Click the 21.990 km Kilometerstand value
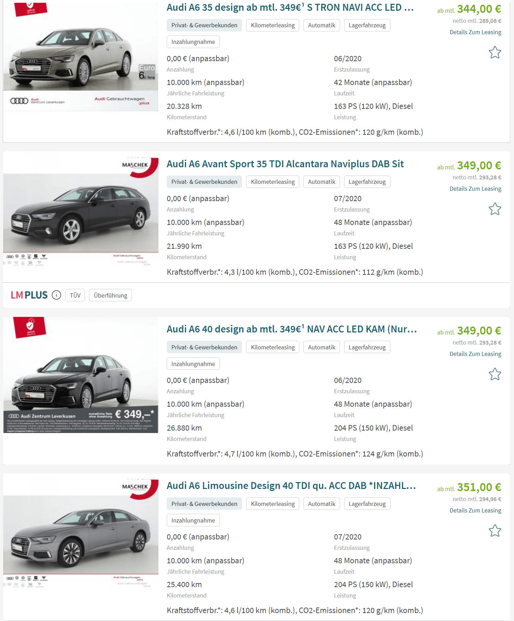514x621 pixels. [x=184, y=246]
